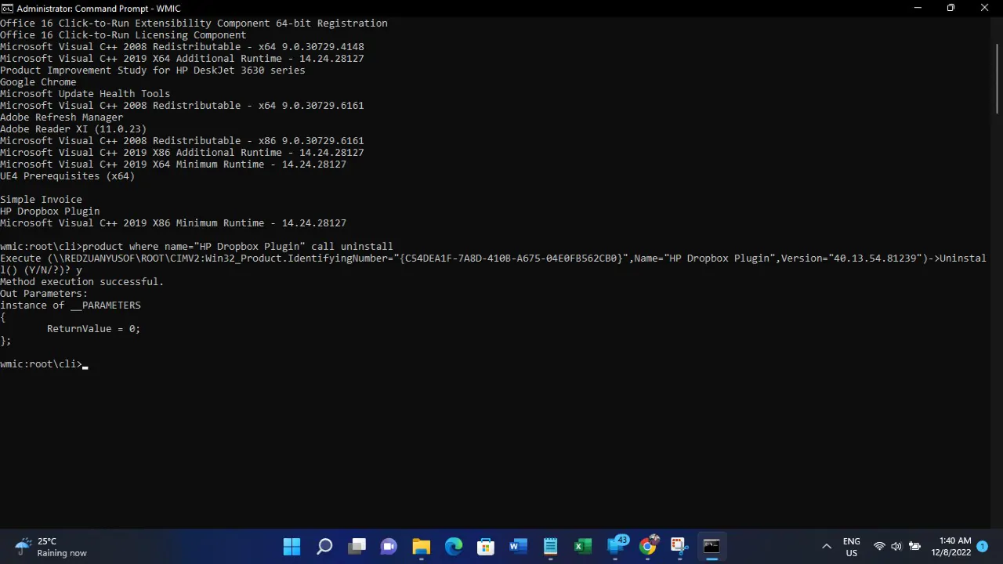The width and height of the screenshot is (1003, 564).
Task: Open Word from the taskbar
Action: point(518,546)
